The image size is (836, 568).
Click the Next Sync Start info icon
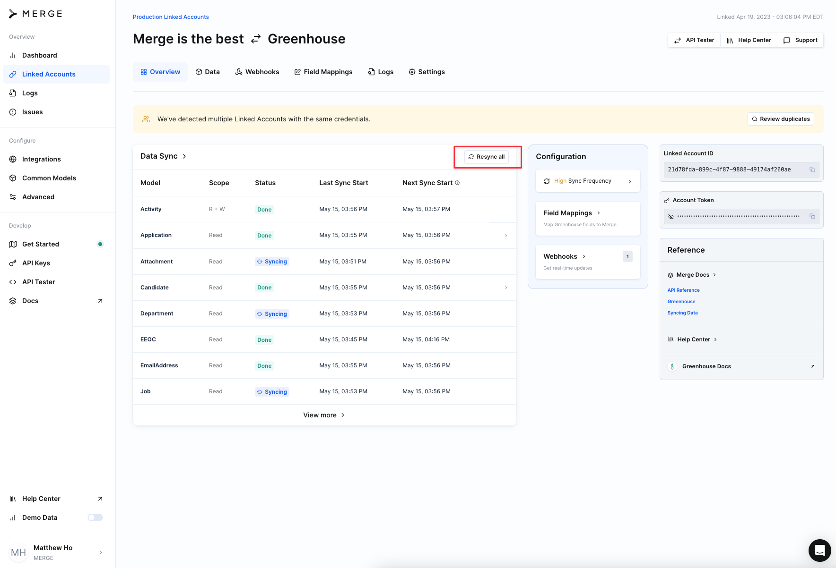click(457, 183)
